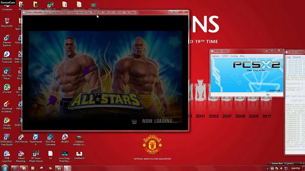Open the uTorrent desktop shortcut
Image resolution: width=305 pixels, height=171 pixels.
7,89
